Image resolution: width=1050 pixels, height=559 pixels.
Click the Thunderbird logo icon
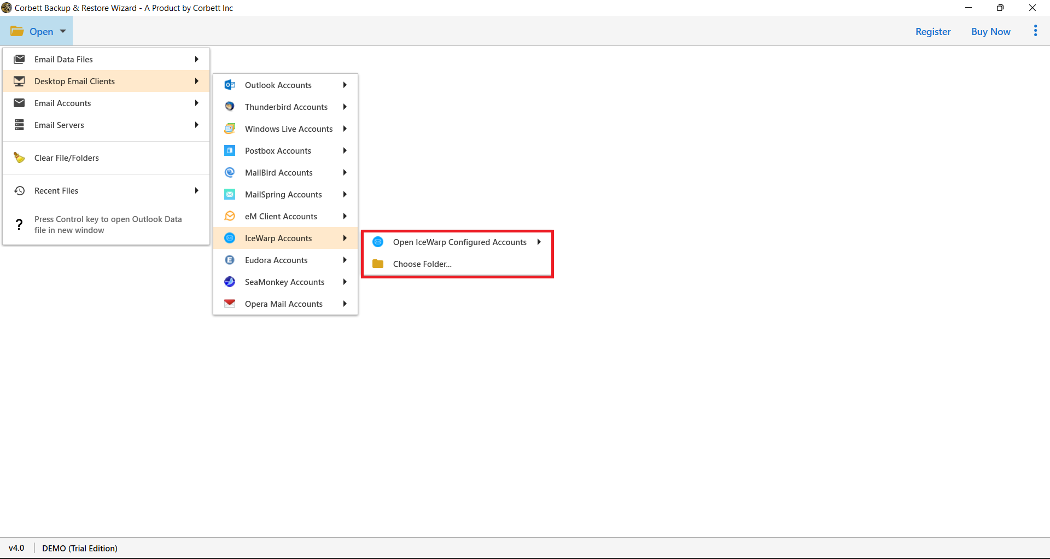[230, 107]
